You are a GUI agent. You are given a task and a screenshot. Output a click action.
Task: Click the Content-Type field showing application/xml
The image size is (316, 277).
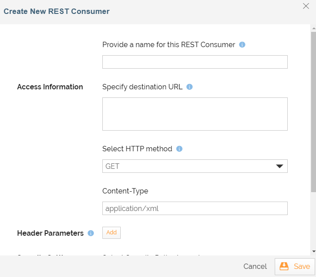(x=195, y=208)
